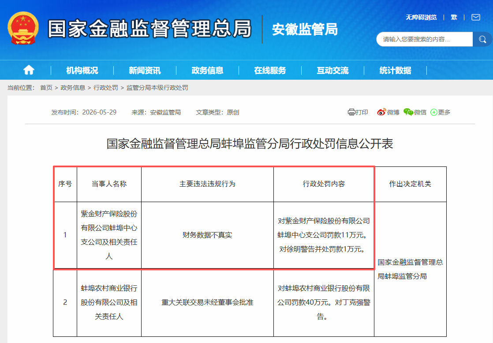This screenshot has width=493, height=343.
Task: Click the 蚌埠监管分局 authority cell
Action: click(410, 269)
